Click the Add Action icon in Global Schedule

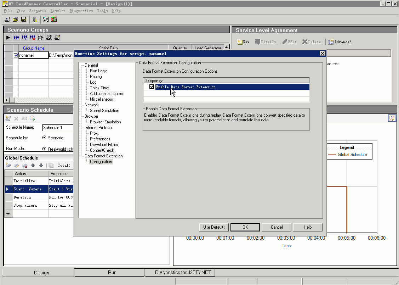click(x=8, y=165)
